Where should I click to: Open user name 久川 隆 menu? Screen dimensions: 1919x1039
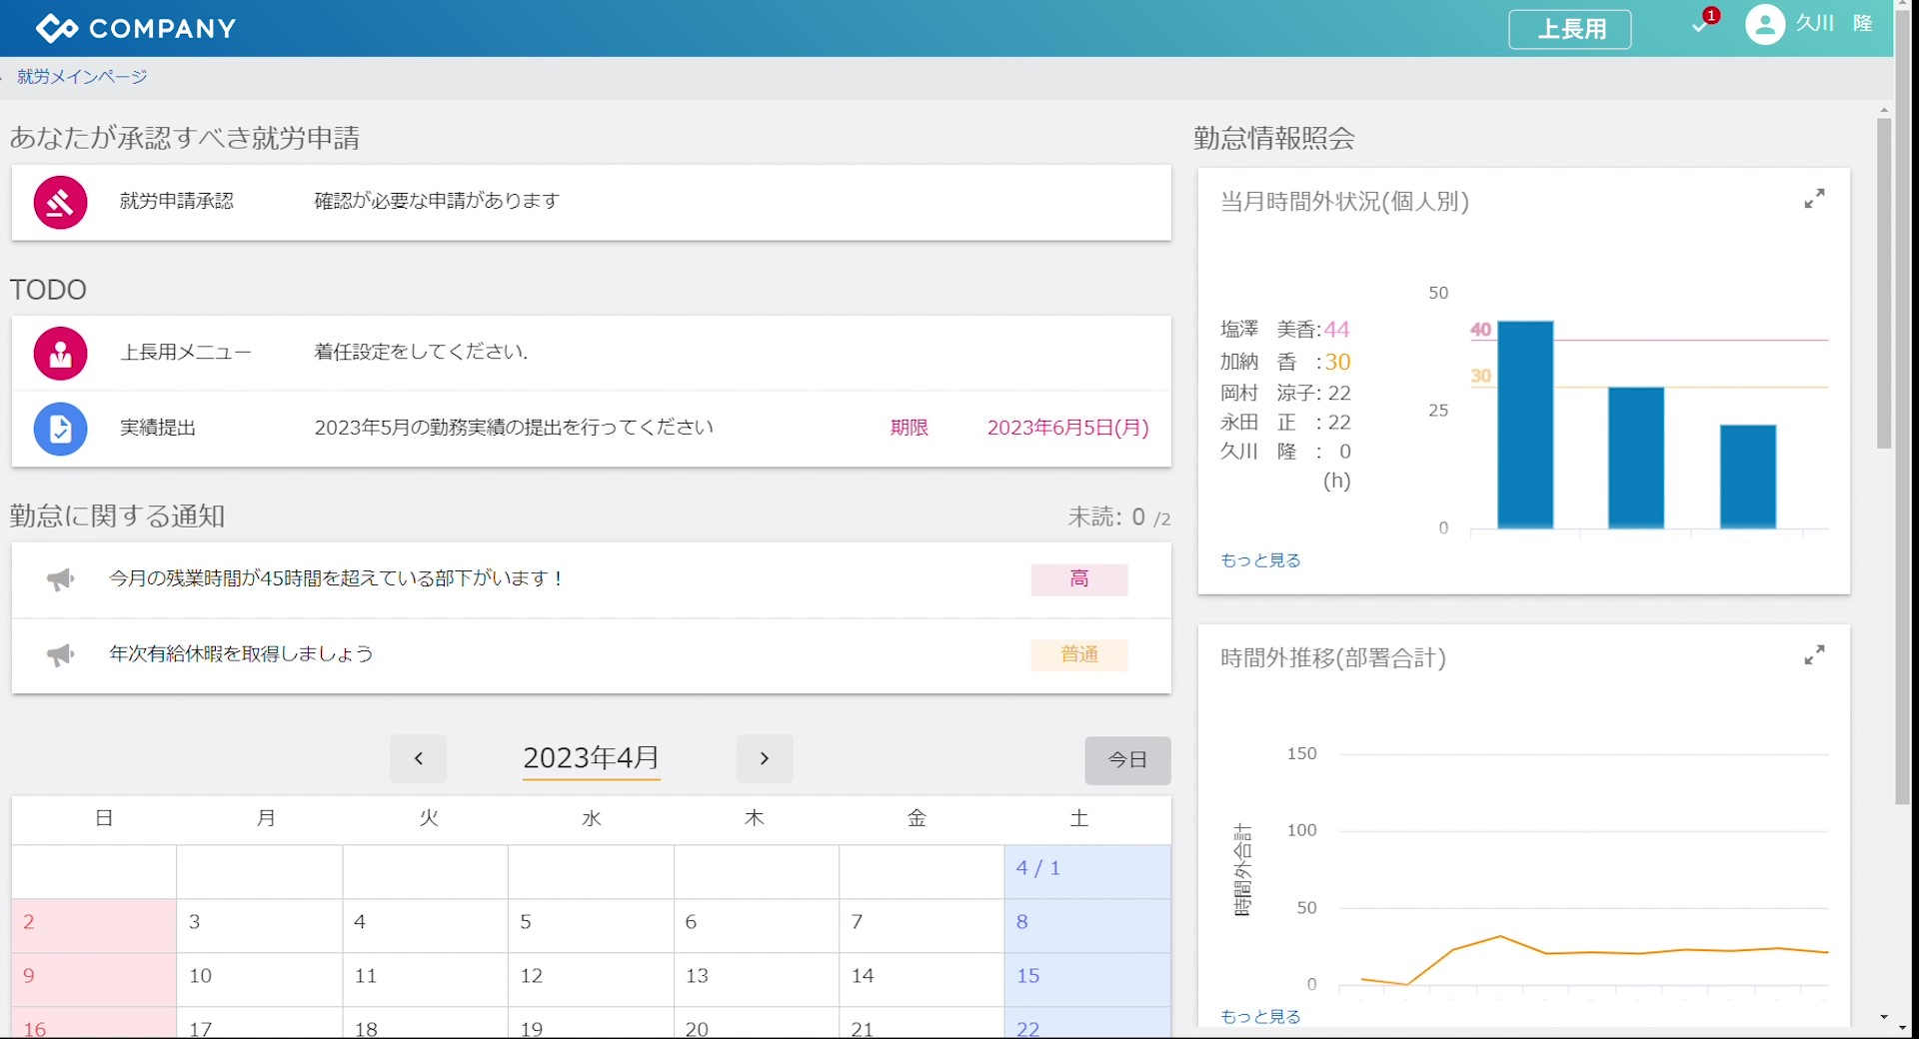click(x=1834, y=23)
